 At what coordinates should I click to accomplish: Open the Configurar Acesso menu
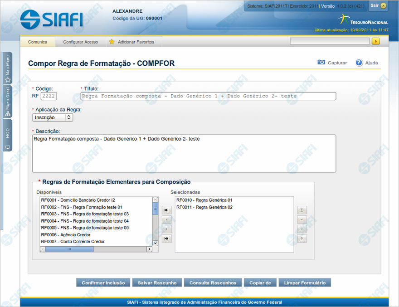(80, 42)
